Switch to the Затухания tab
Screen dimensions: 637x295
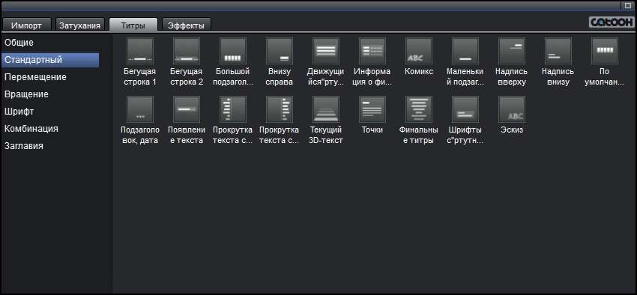pyautogui.click(x=79, y=25)
